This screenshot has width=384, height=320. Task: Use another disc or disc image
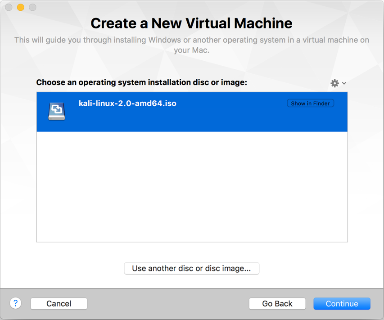click(x=191, y=268)
